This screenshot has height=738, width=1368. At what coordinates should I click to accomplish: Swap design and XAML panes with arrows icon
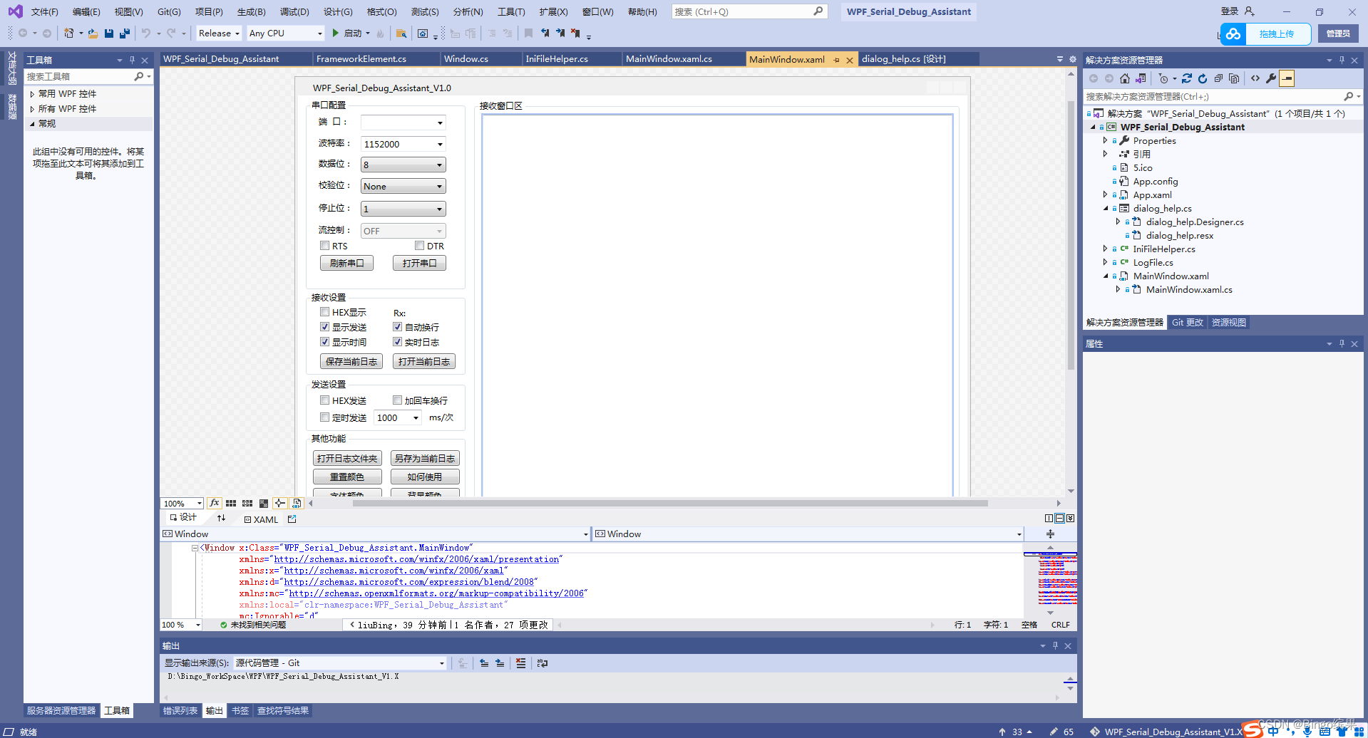[x=222, y=518]
